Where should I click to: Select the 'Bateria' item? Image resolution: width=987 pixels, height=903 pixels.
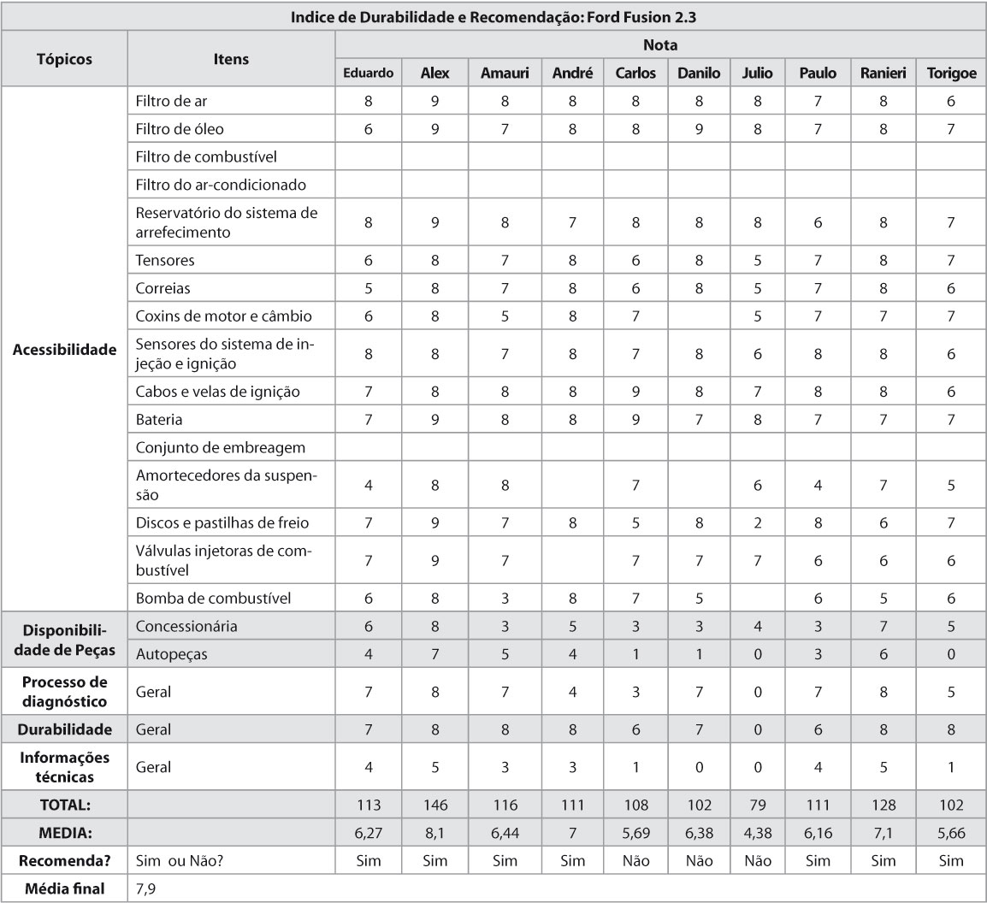[158, 419]
